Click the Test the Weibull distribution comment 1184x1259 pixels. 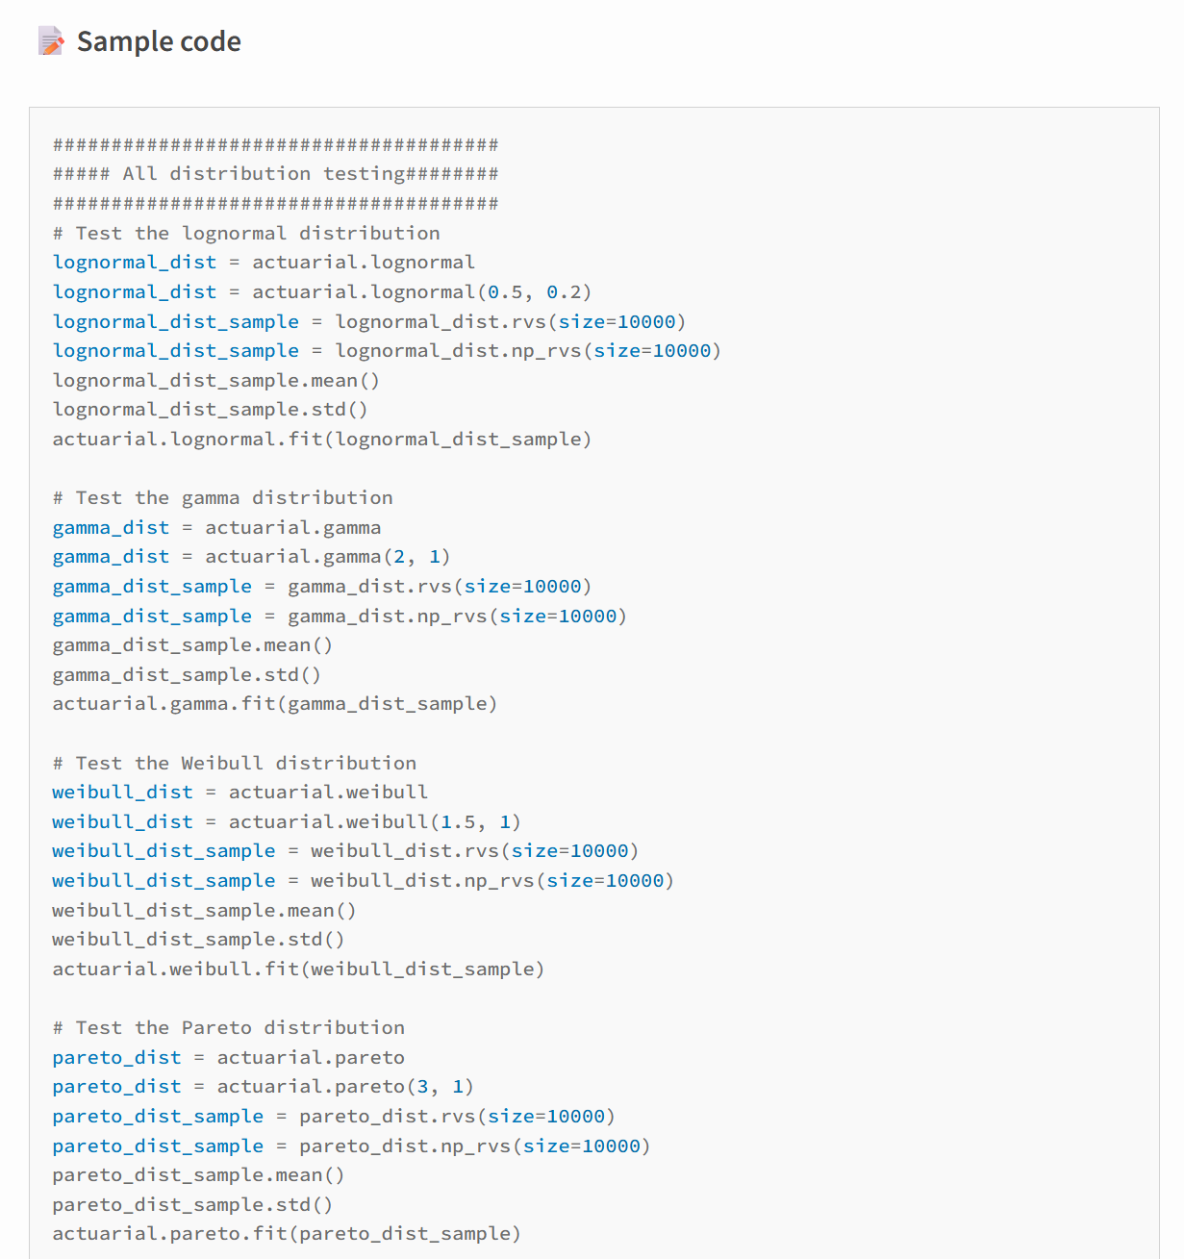tap(235, 764)
